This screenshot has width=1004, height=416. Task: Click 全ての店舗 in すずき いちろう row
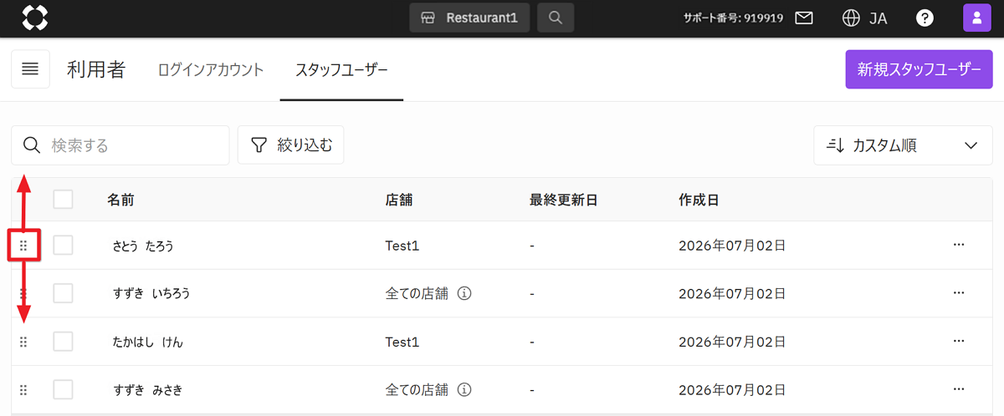[417, 293]
